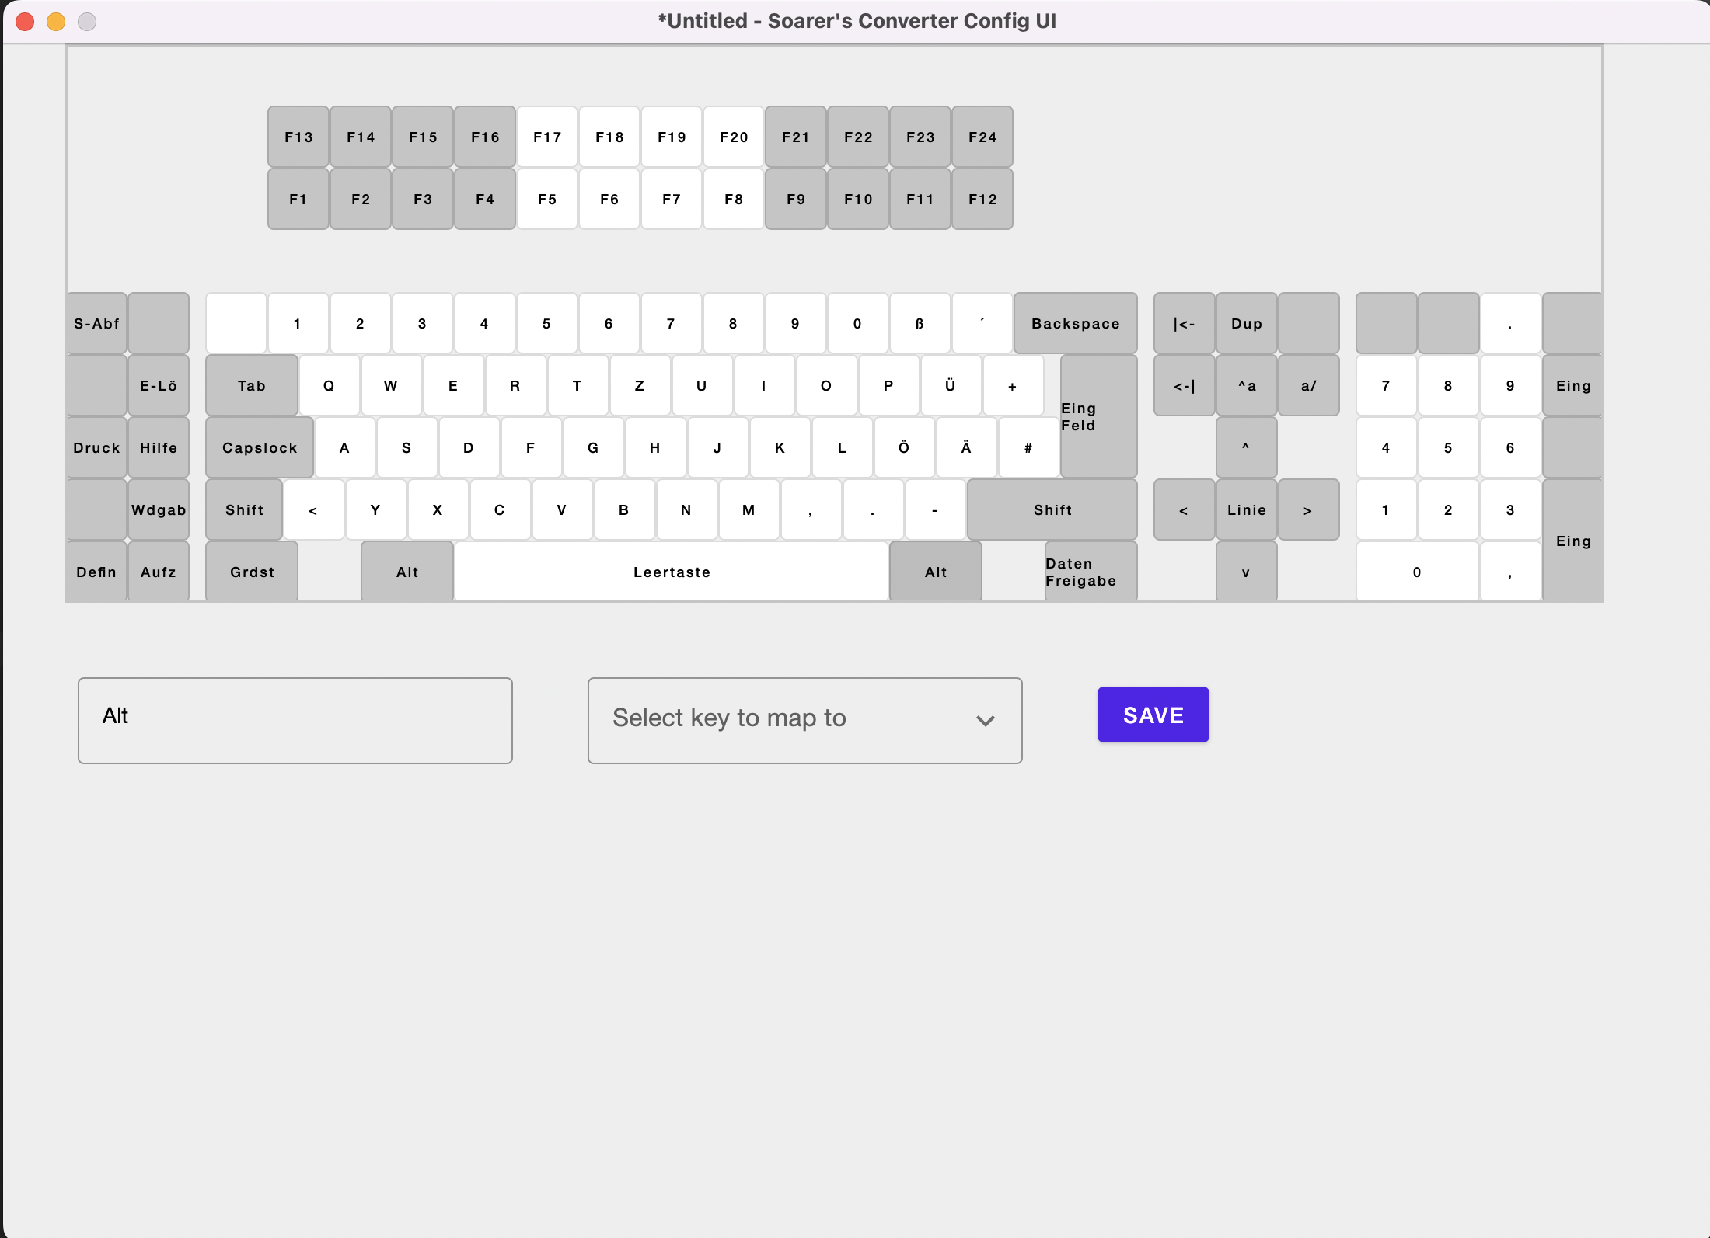Select the Tab key
This screenshot has height=1238, width=1710.
coord(251,386)
